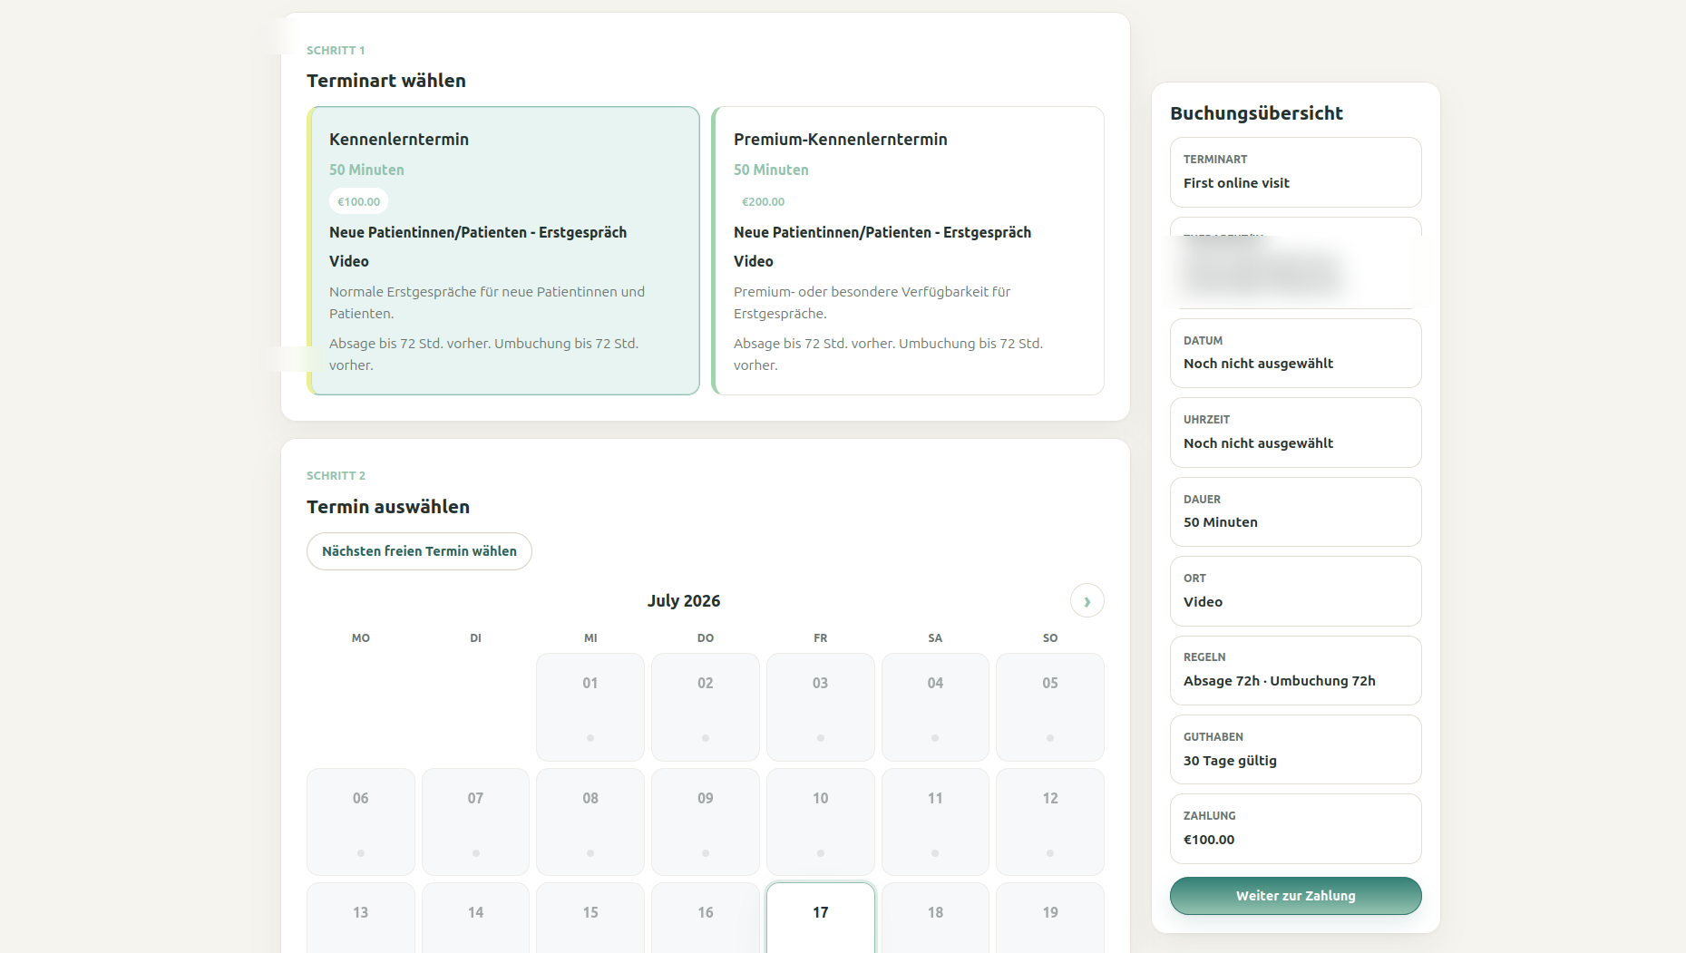Click the SCHRITT 1 step label
The image size is (1686, 953).
pos(336,51)
